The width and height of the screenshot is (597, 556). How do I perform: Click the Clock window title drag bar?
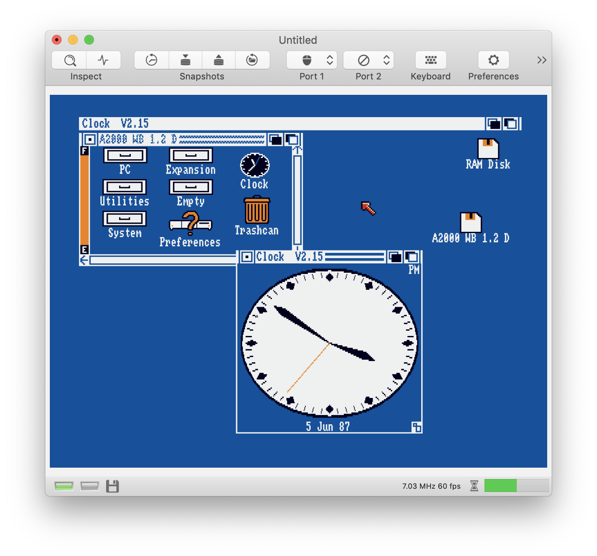point(320,257)
